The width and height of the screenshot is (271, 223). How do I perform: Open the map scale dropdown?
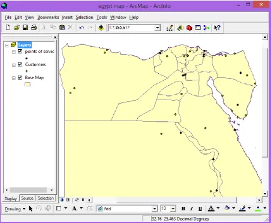(158, 28)
